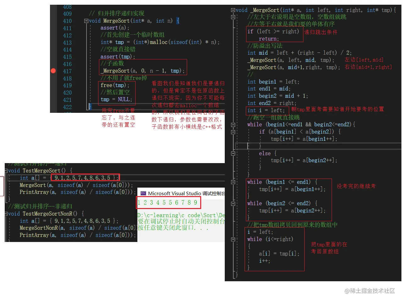This screenshot has height=302, width=403.
Task: Click the "assert(a);" line
Action: pos(115,28)
